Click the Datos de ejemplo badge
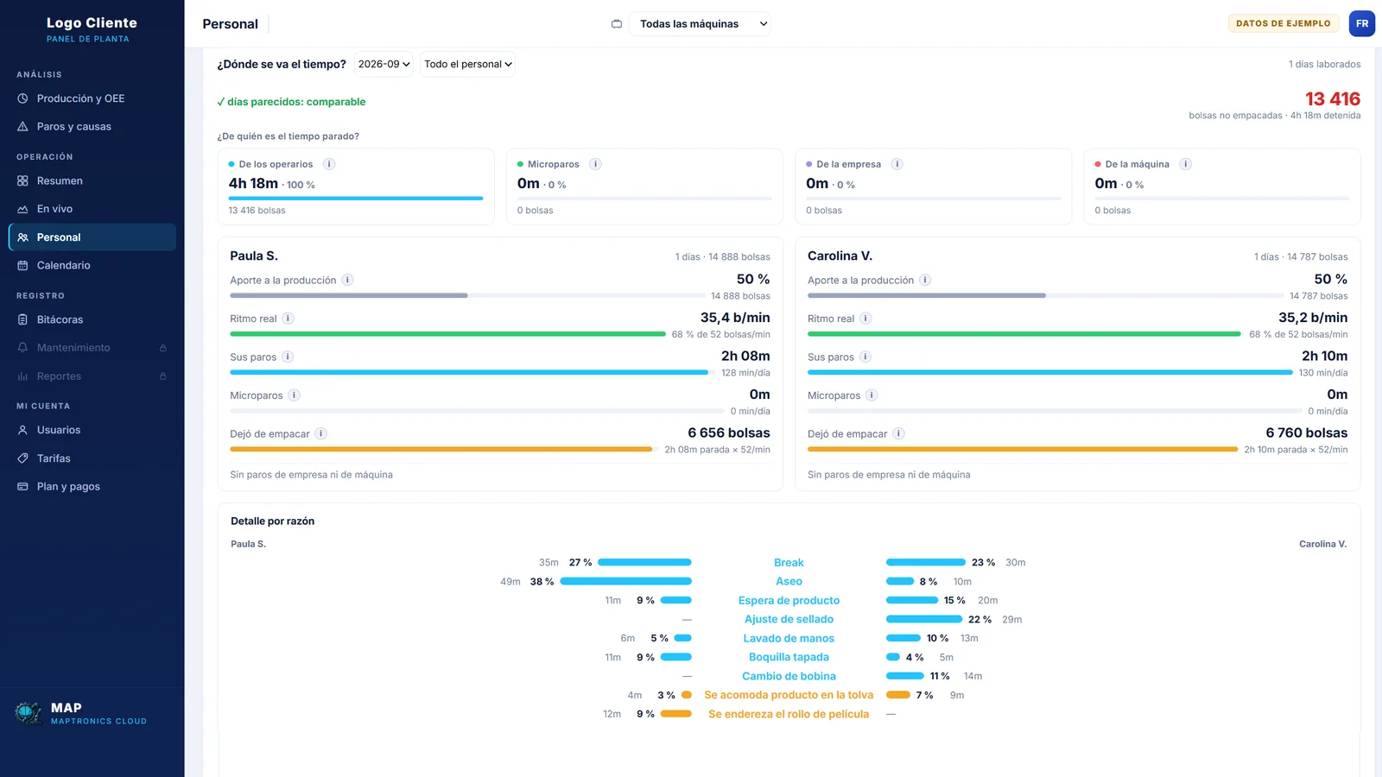 click(x=1284, y=24)
